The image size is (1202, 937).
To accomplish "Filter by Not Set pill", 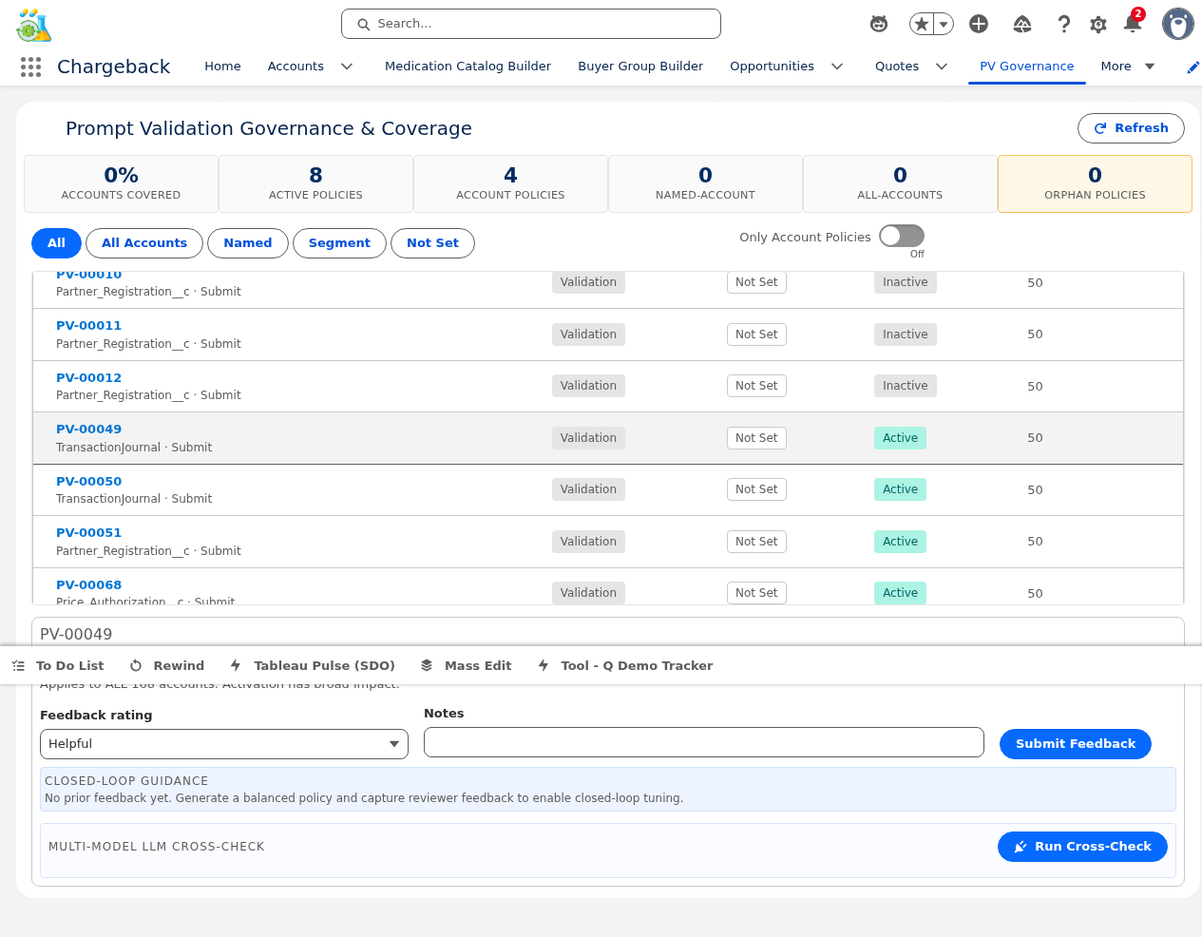I will (432, 243).
